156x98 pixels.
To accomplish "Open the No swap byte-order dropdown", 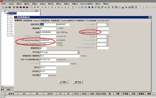I will click(78, 52).
